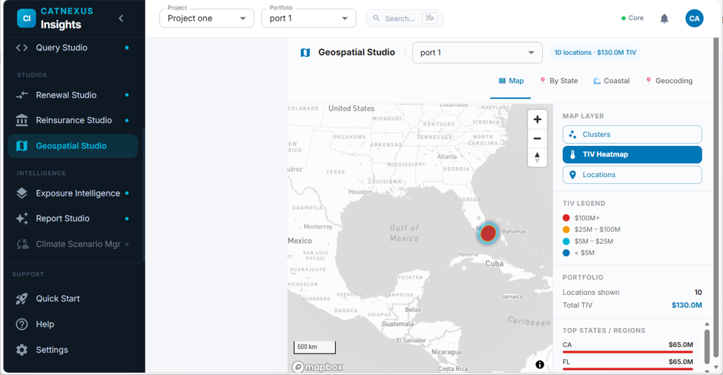Select the TIV Heatmap map layer
This screenshot has height=375, width=723.
633,155
